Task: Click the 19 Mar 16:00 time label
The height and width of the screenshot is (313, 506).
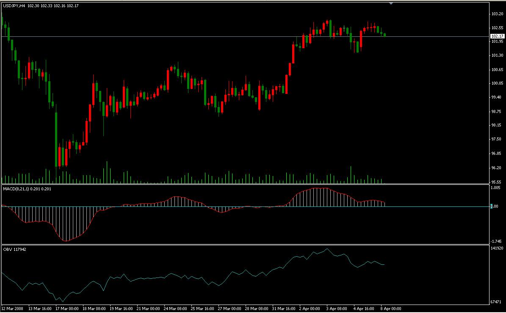Action: (121, 309)
